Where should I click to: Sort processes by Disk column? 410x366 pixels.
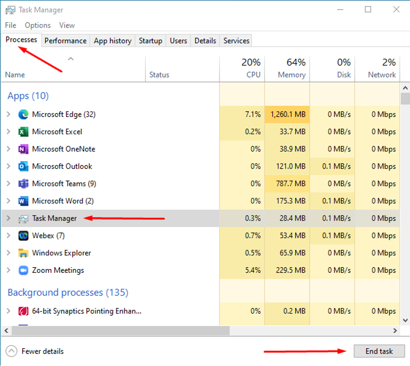point(332,69)
